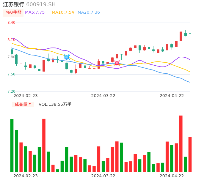Viewport: 204px width, 180px height.
Task: Toggle the MA10:7.54 legend line
Action: [63, 12]
